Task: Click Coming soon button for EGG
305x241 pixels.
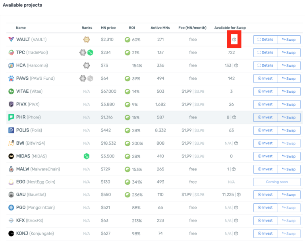Action: 277,182
